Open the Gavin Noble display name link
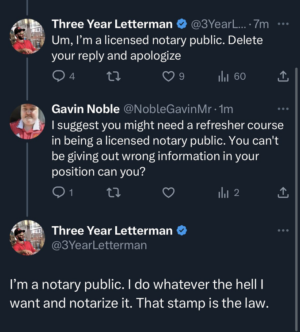Image resolution: width=300 pixels, height=332 pixels. coord(85,109)
